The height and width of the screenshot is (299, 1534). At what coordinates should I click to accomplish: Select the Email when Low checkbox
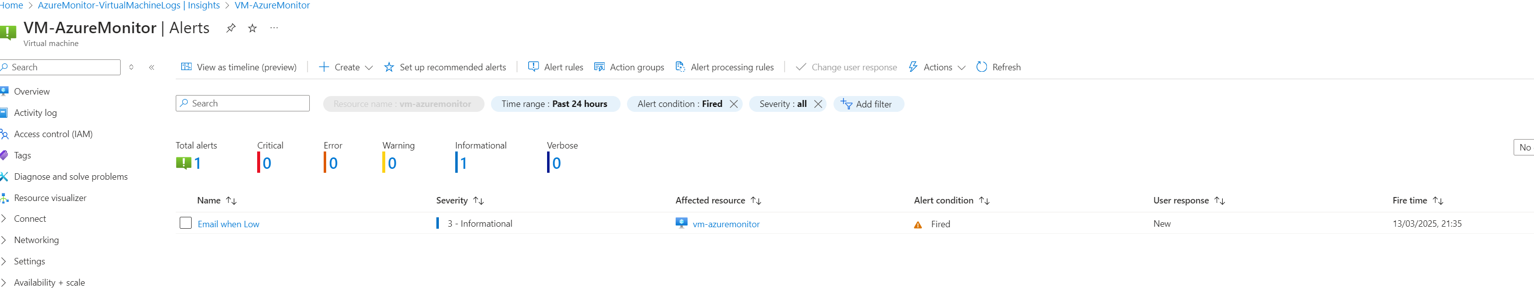[186, 223]
